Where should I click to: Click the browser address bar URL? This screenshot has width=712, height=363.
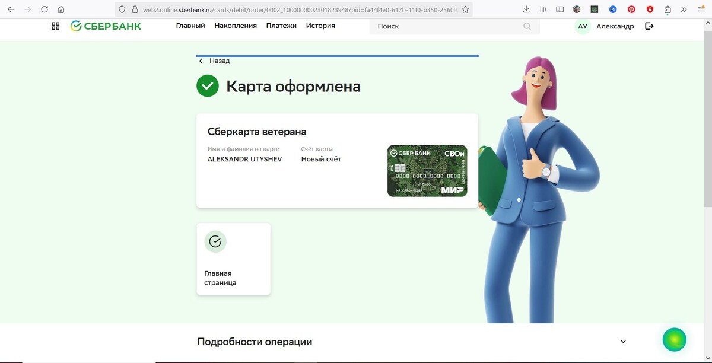click(300, 9)
